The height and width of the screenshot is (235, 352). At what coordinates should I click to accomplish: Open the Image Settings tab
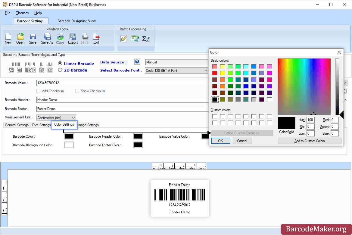pos(88,125)
